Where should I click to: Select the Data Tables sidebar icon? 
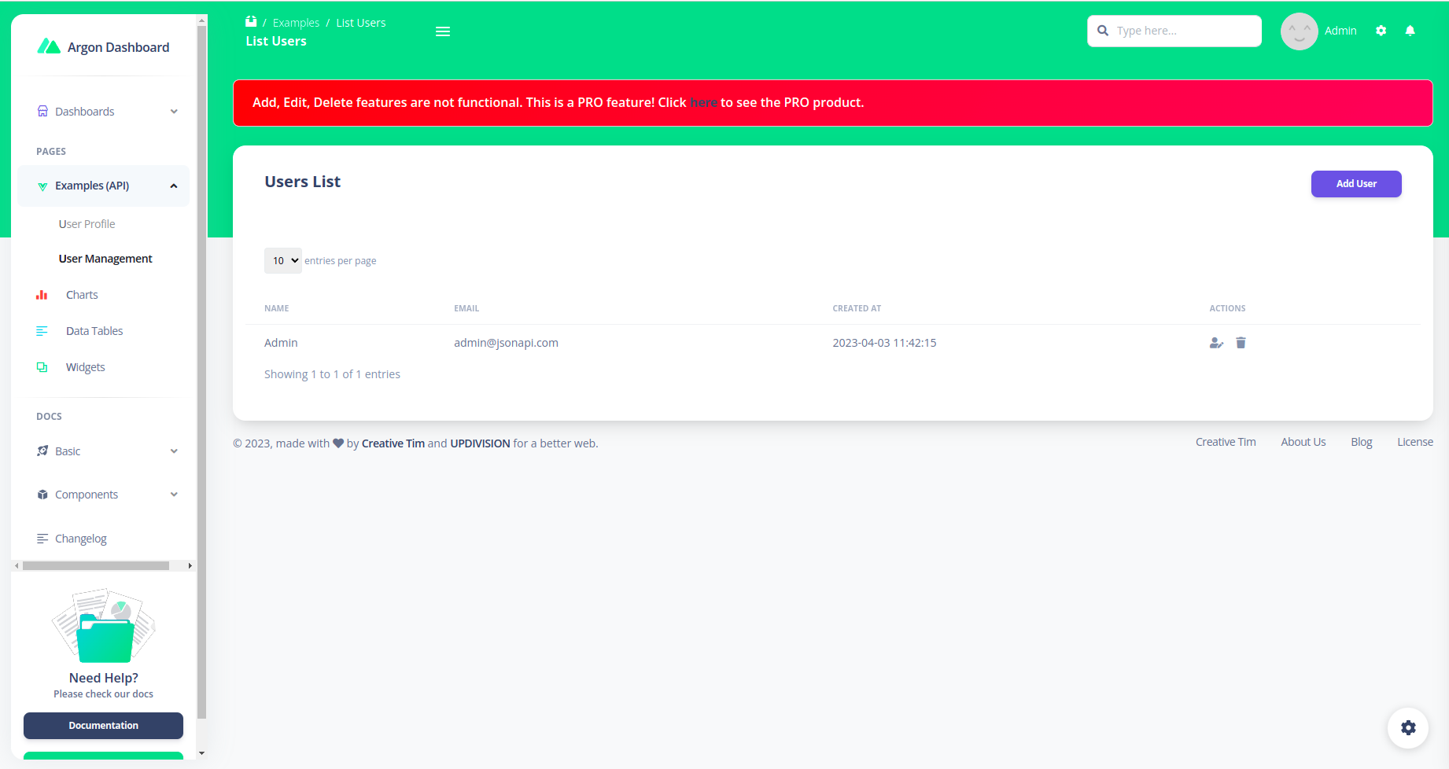[42, 331]
